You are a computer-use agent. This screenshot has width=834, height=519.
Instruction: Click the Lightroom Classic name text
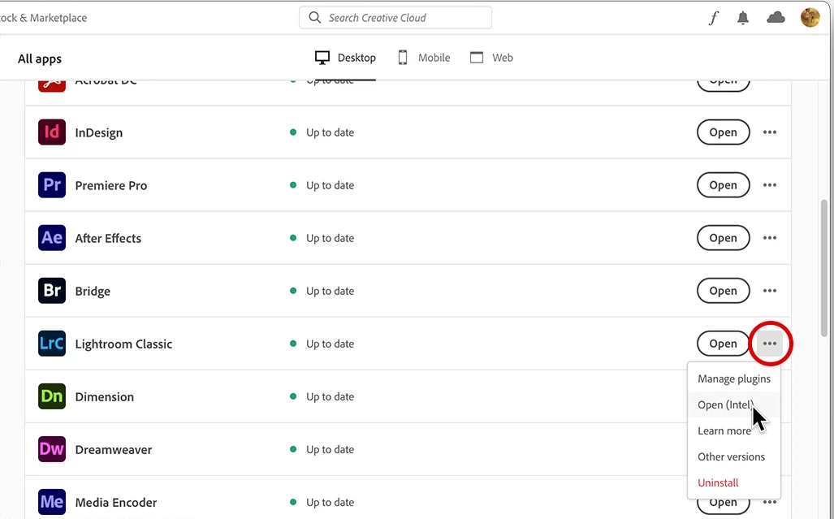[x=123, y=344]
